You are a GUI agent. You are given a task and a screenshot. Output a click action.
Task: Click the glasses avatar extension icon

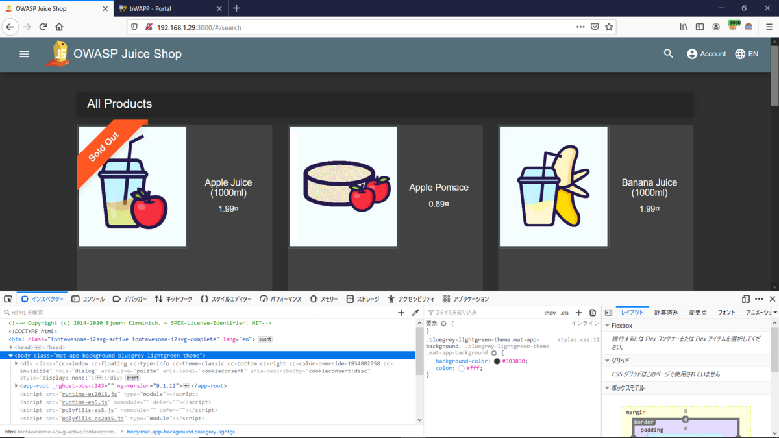click(x=749, y=27)
